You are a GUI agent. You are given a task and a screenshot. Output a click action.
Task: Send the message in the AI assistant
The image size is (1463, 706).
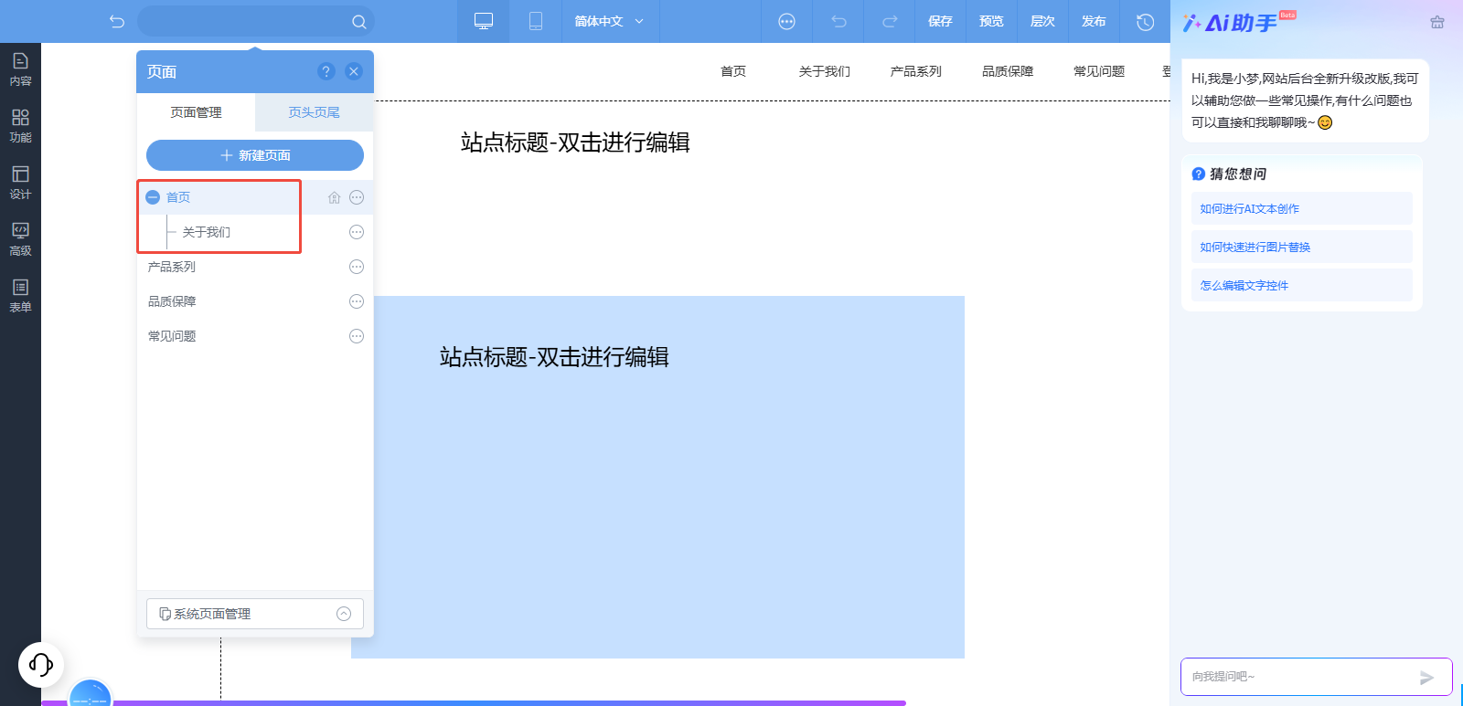[1426, 678]
